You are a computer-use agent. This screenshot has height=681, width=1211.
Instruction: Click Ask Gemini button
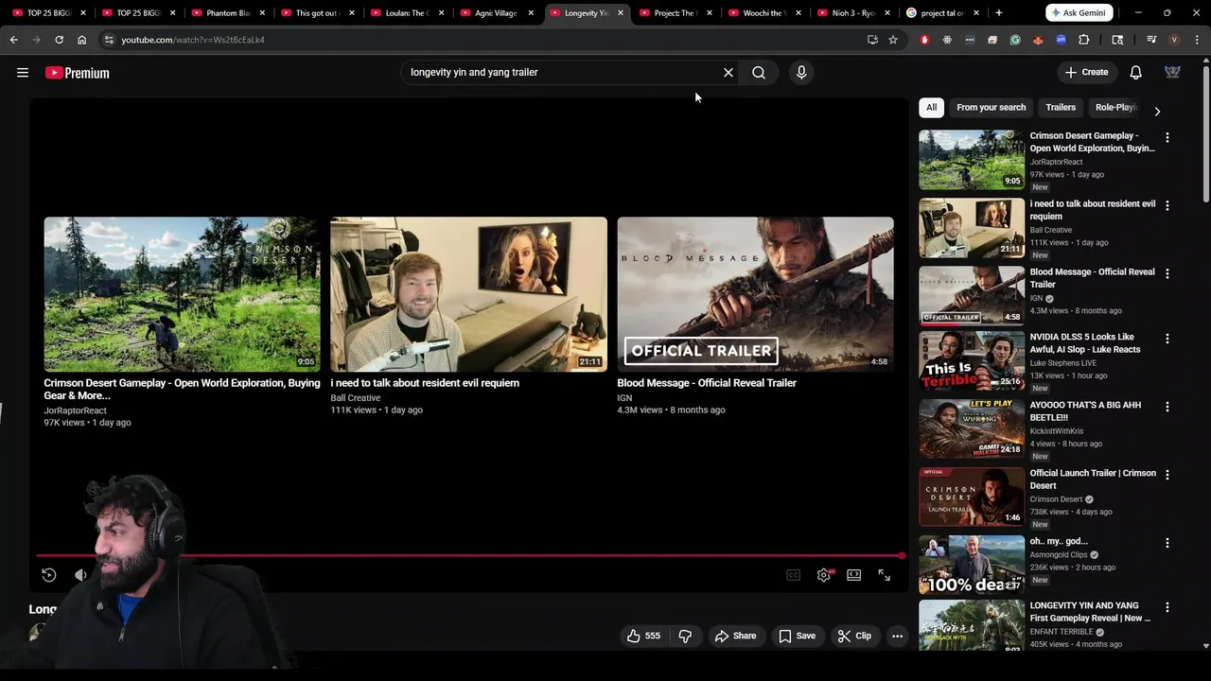pyautogui.click(x=1079, y=13)
